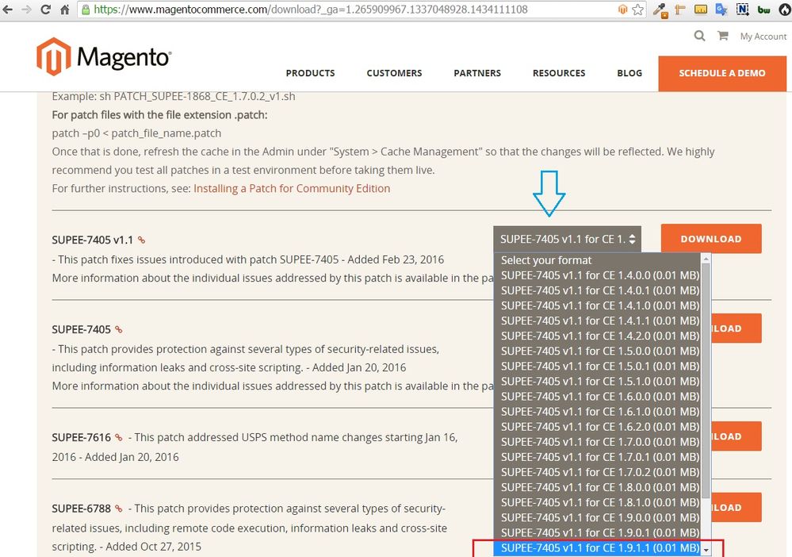Select SUPEE-7405 v1.1 for CE 1.9.0.0

pyautogui.click(x=598, y=517)
